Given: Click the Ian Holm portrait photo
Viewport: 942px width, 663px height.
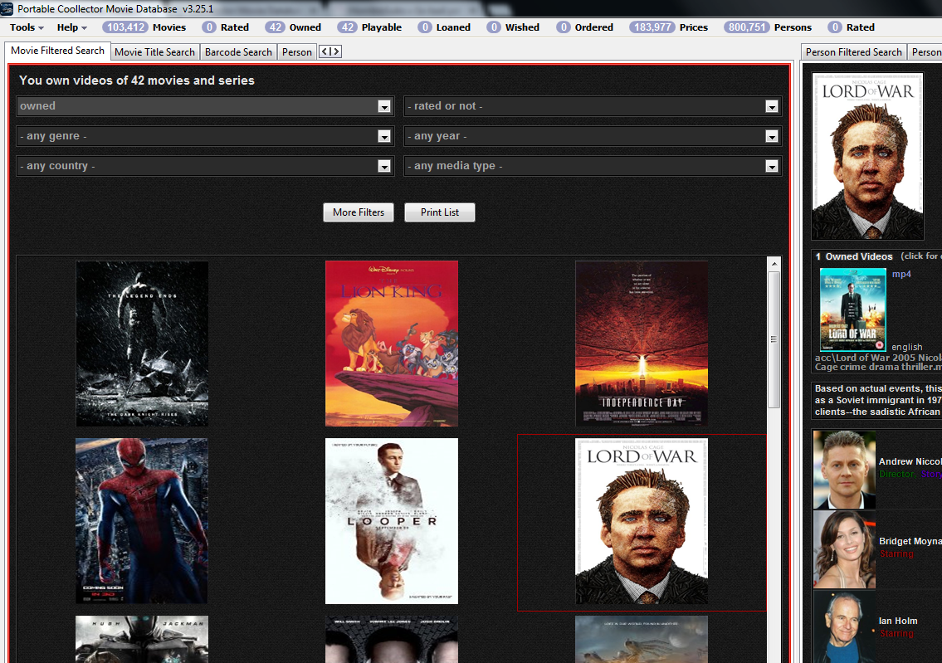Looking at the screenshot, I should (x=844, y=627).
